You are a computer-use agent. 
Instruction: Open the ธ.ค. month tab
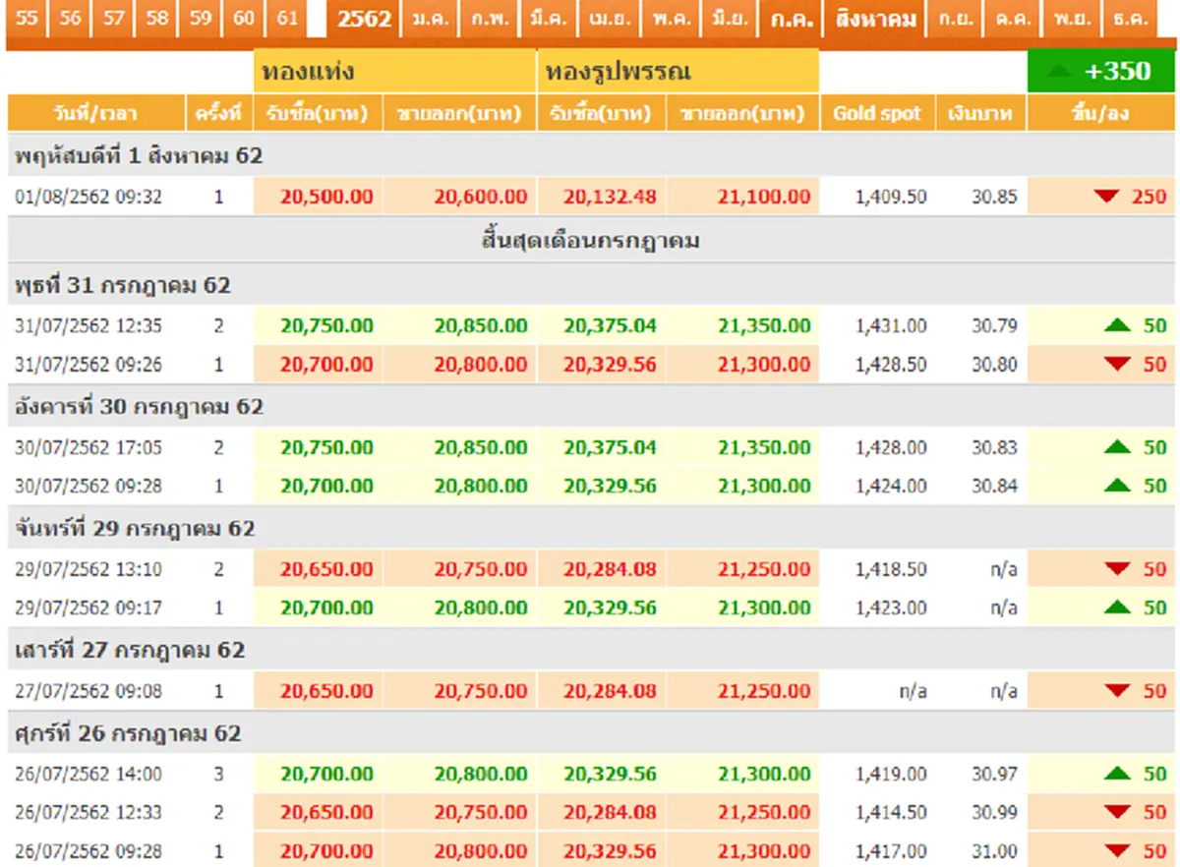click(1130, 18)
